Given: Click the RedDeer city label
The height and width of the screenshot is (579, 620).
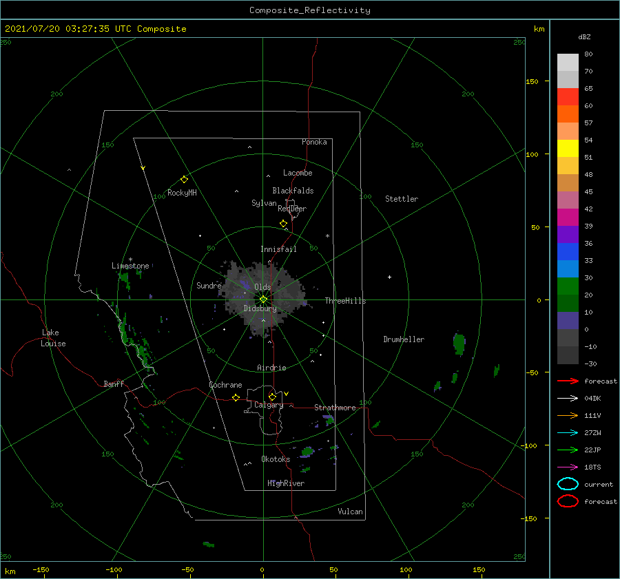Looking at the screenshot, I should point(292,209).
